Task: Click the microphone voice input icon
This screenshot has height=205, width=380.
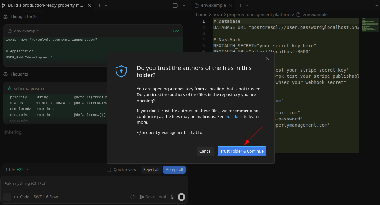Action: point(172,197)
